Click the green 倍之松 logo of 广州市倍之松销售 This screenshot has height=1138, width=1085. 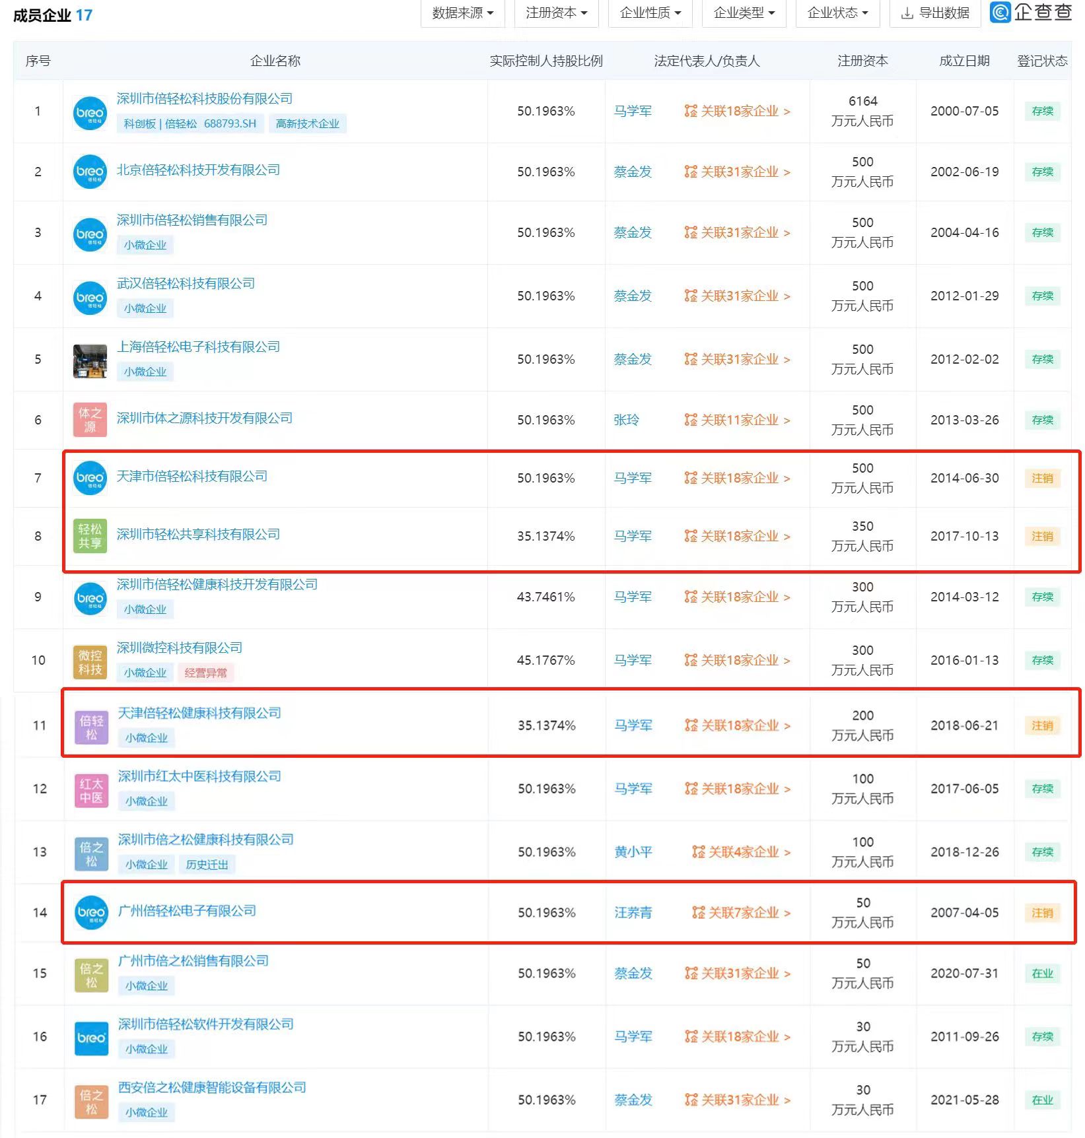91,975
